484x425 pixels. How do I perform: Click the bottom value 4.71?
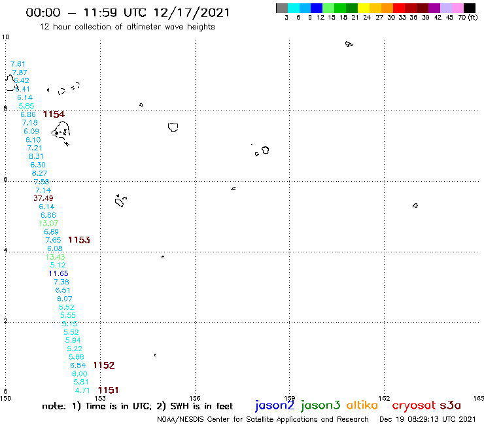click(x=82, y=390)
